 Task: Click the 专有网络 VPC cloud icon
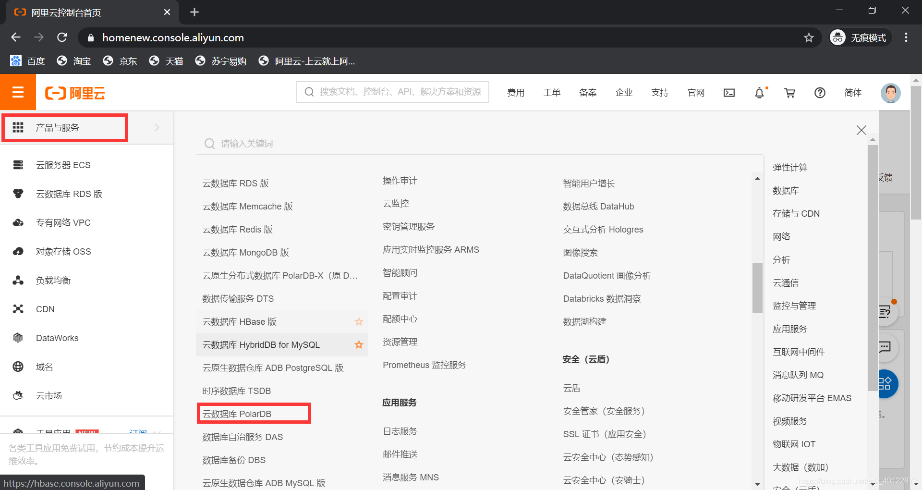(x=18, y=222)
